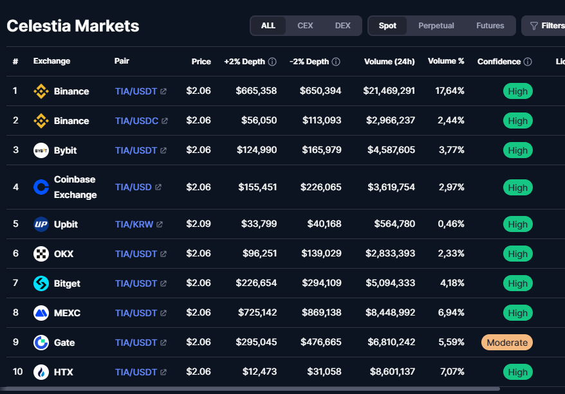Viewport: 565px width, 394px height.
Task: Click external link icon in Bybit row
Action: click(163, 150)
